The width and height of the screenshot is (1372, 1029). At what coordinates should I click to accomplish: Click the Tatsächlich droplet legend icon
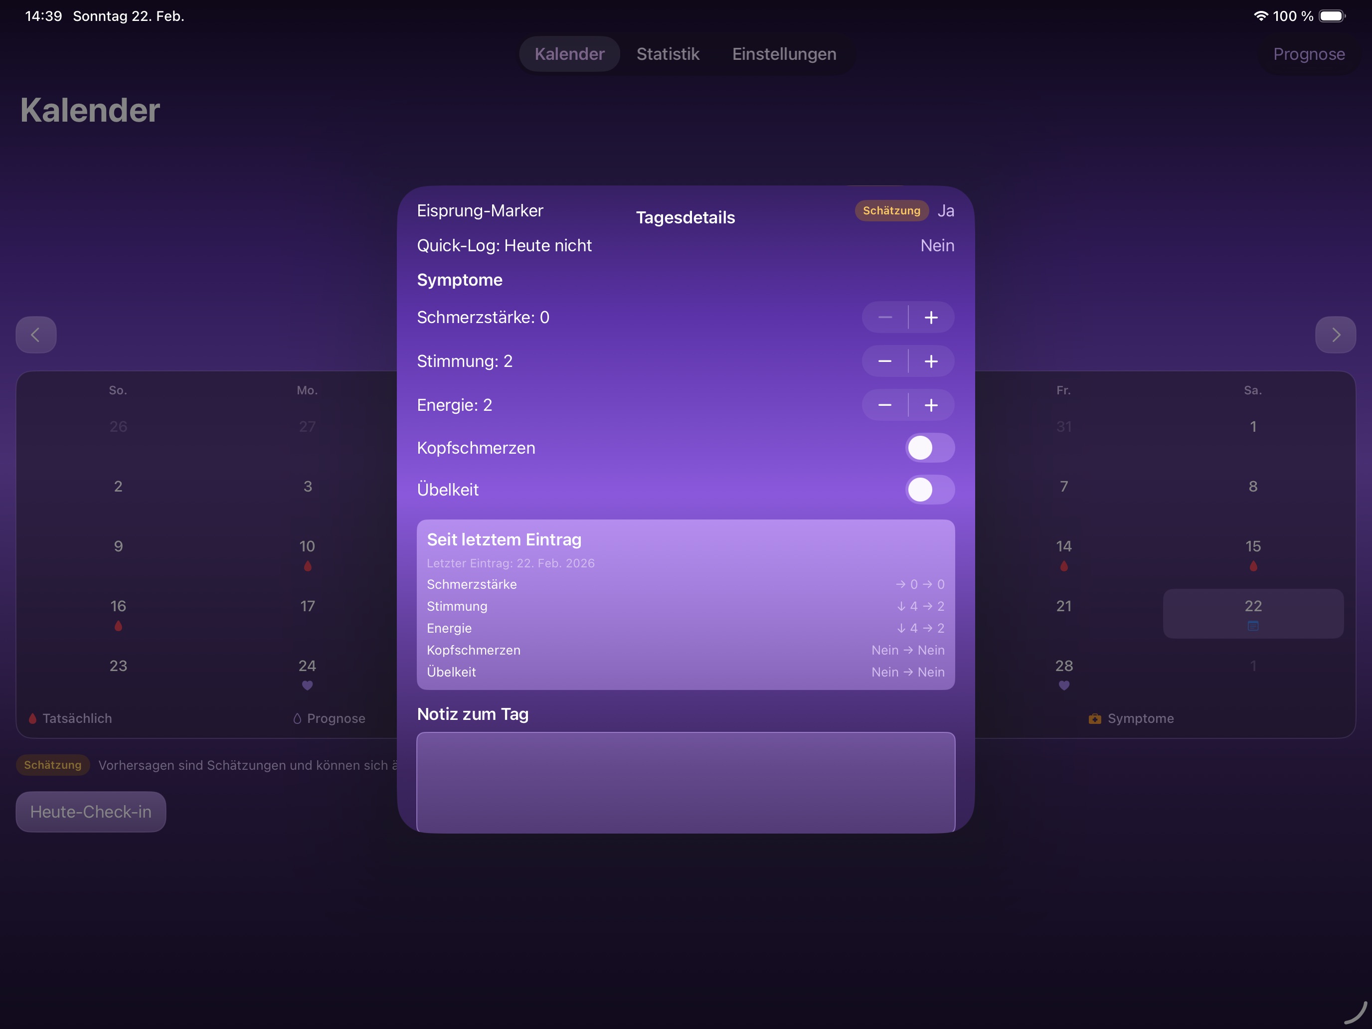pyautogui.click(x=32, y=718)
